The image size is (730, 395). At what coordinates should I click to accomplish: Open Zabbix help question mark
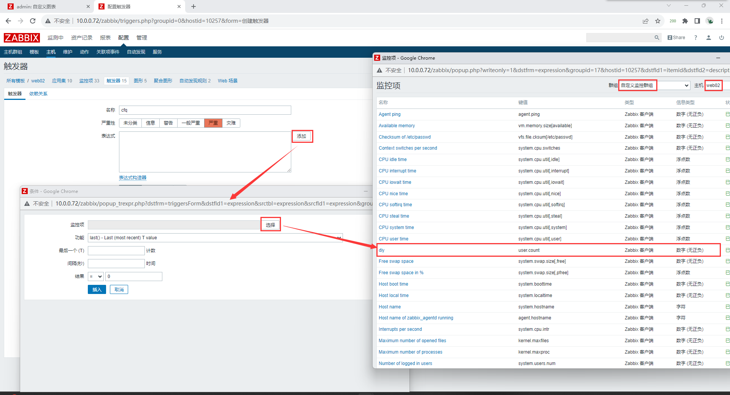696,38
